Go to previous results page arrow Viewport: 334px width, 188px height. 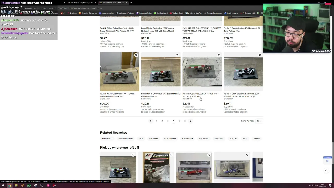coord(151,121)
